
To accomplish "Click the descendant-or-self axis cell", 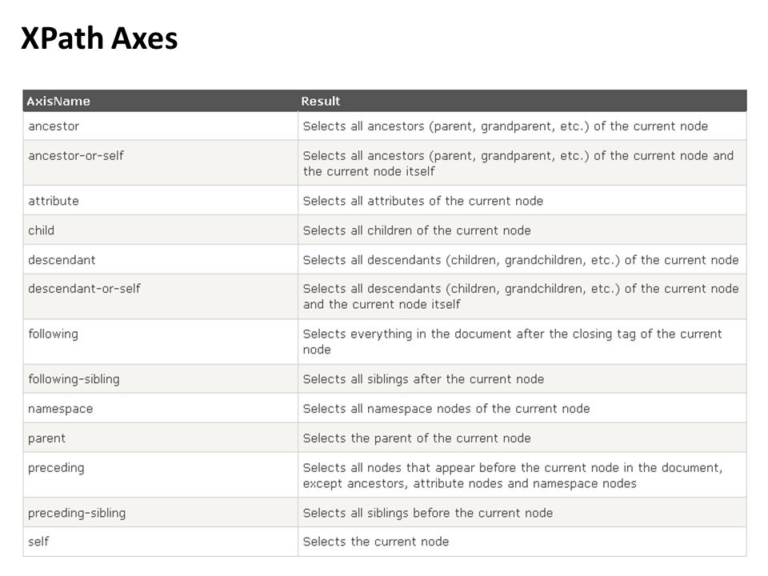I will point(160,296).
